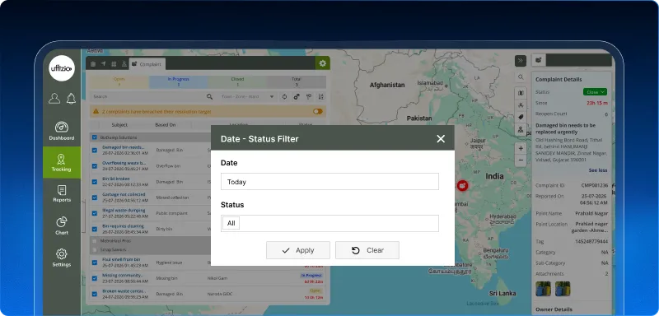659x316 pixels.
Task: Open Chart in sidebar
Action: click(x=61, y=225)
